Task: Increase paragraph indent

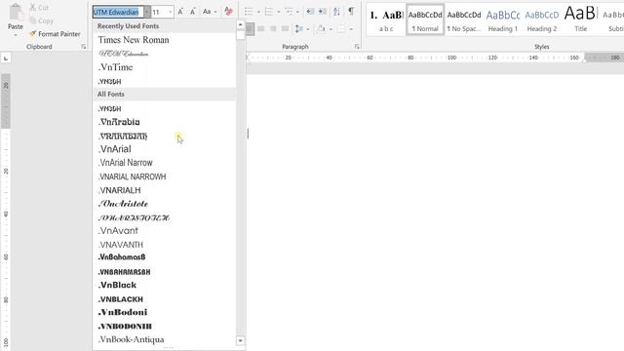Action: click(323, 12)
